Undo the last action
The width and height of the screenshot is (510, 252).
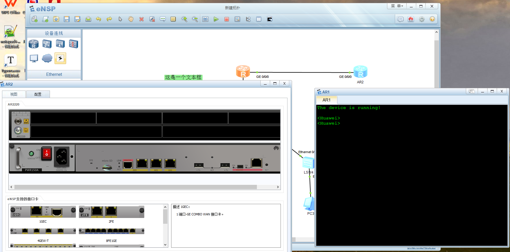(x=99, y=19)
